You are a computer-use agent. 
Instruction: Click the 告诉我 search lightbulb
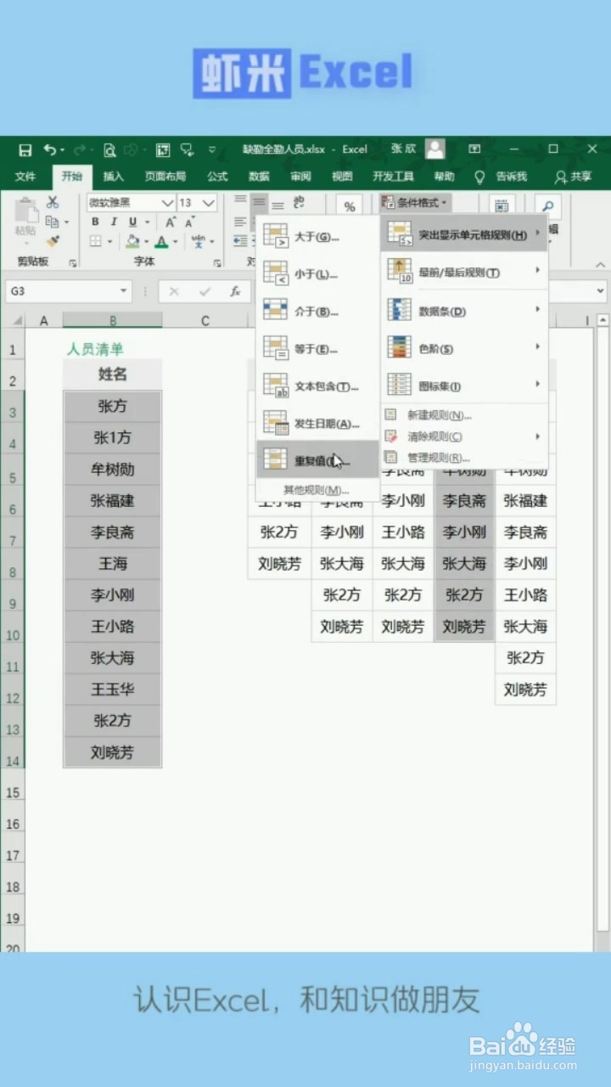tap(479, 177)
